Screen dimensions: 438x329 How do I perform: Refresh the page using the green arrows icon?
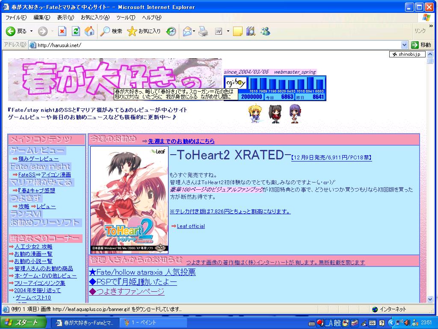coord(76,31)
